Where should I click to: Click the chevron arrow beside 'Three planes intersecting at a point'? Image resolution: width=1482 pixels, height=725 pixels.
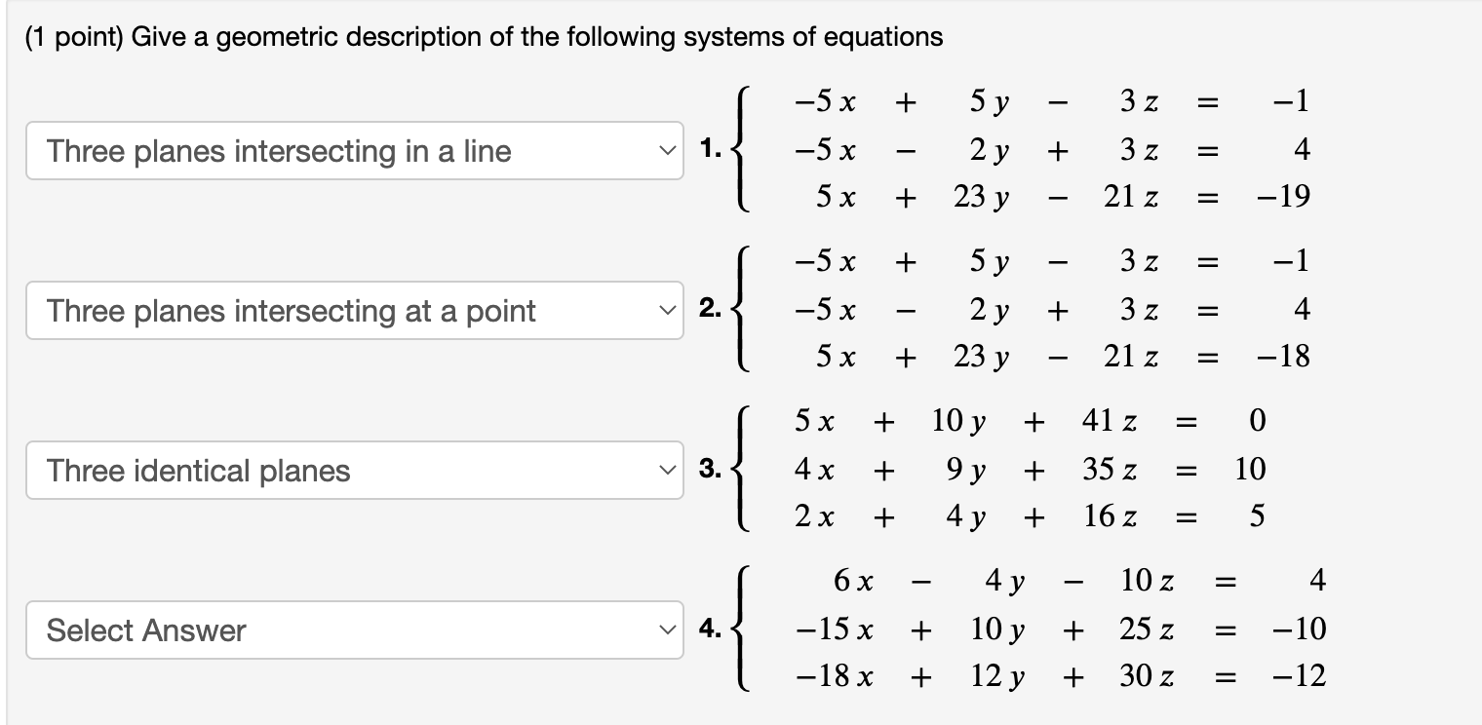tap(666, 311)
